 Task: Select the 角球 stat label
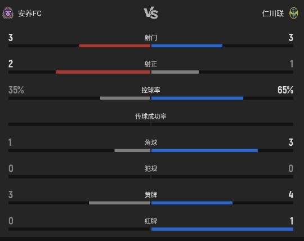point(151,142)
